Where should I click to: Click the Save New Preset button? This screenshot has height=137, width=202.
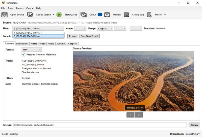coord(89,36)
